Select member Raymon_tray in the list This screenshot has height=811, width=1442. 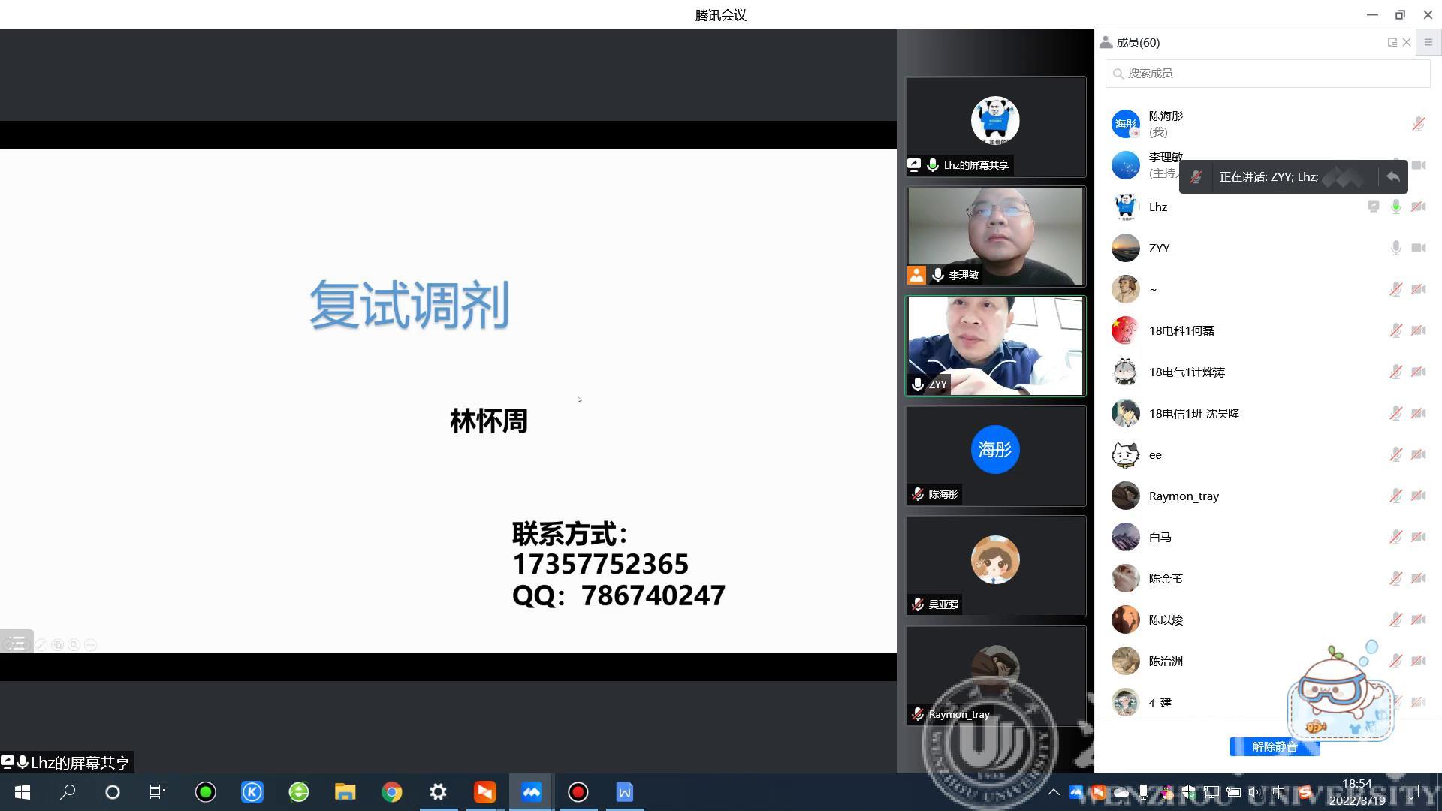pos(1184,496)
